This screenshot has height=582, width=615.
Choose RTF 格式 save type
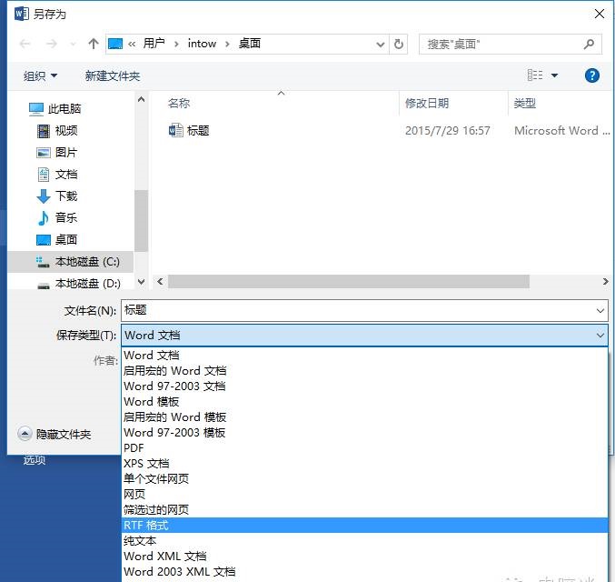point(365,526)
